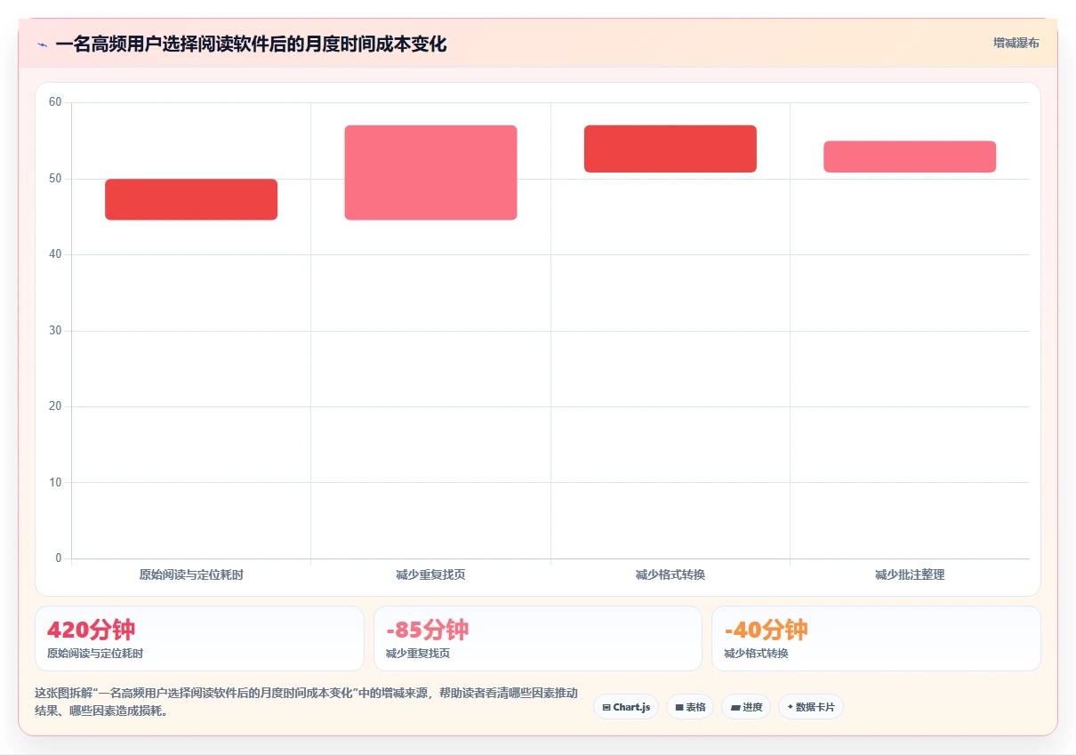Click the 减少重复找页 axis label

tap(430, 575)
